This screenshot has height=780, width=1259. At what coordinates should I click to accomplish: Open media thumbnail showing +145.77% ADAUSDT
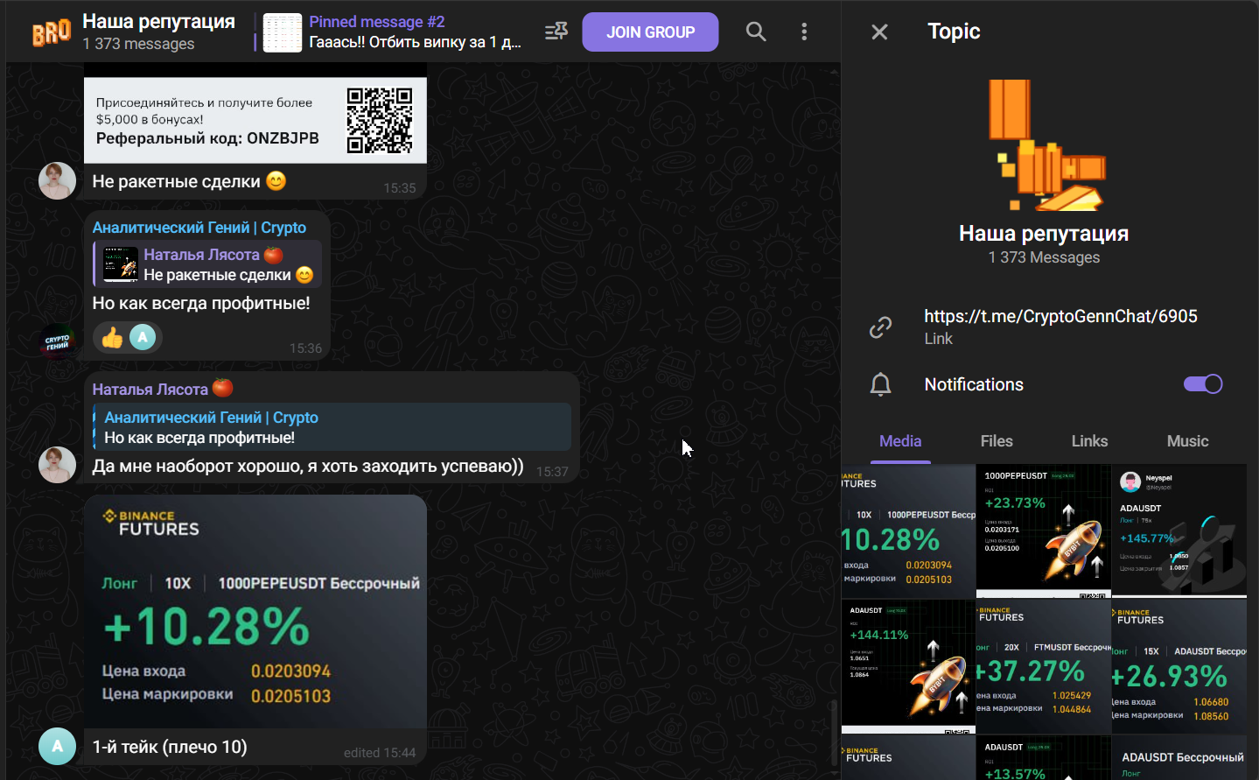tap(1179, 531)
